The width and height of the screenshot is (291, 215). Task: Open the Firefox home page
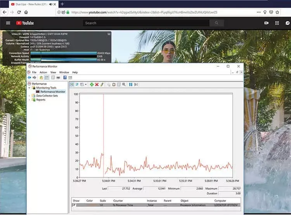click(x=26, y=12)
